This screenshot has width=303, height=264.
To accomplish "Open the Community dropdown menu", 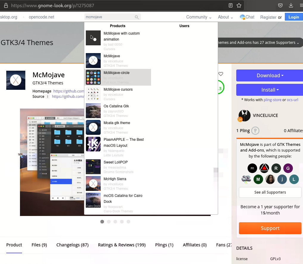I will 199,17.
